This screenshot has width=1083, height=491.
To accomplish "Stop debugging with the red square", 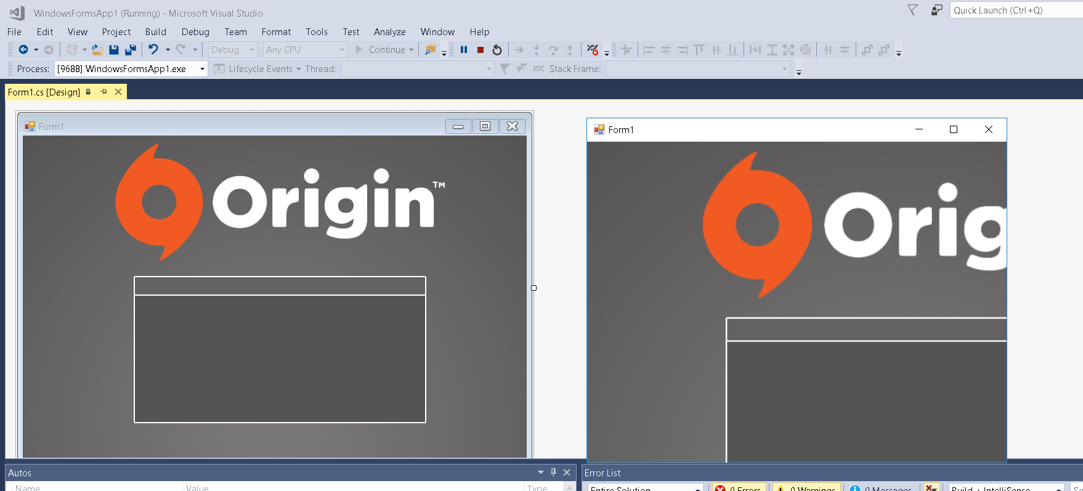I will pyautogui.click(x=481, y=50).
